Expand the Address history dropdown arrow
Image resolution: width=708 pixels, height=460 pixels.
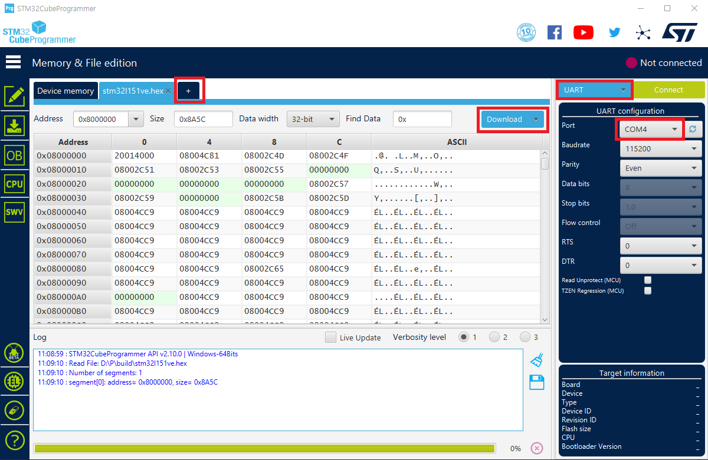[136, 119]
